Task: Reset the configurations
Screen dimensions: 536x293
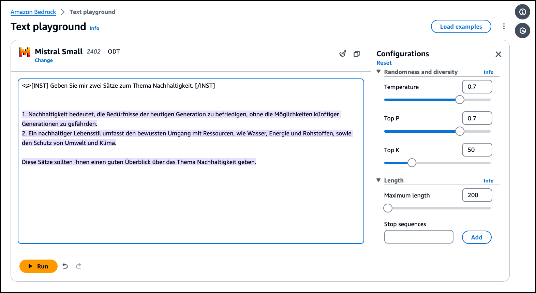Action: 384,63
